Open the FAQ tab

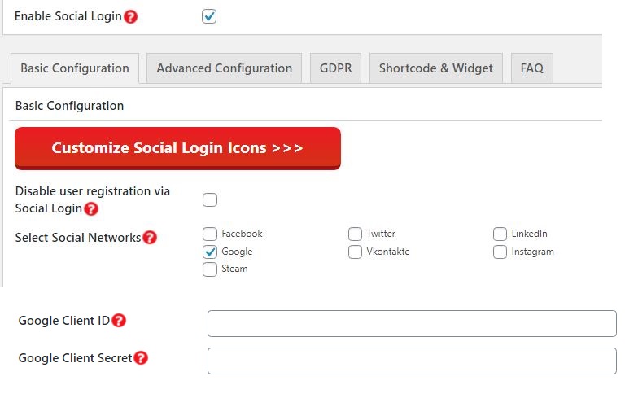532,68
